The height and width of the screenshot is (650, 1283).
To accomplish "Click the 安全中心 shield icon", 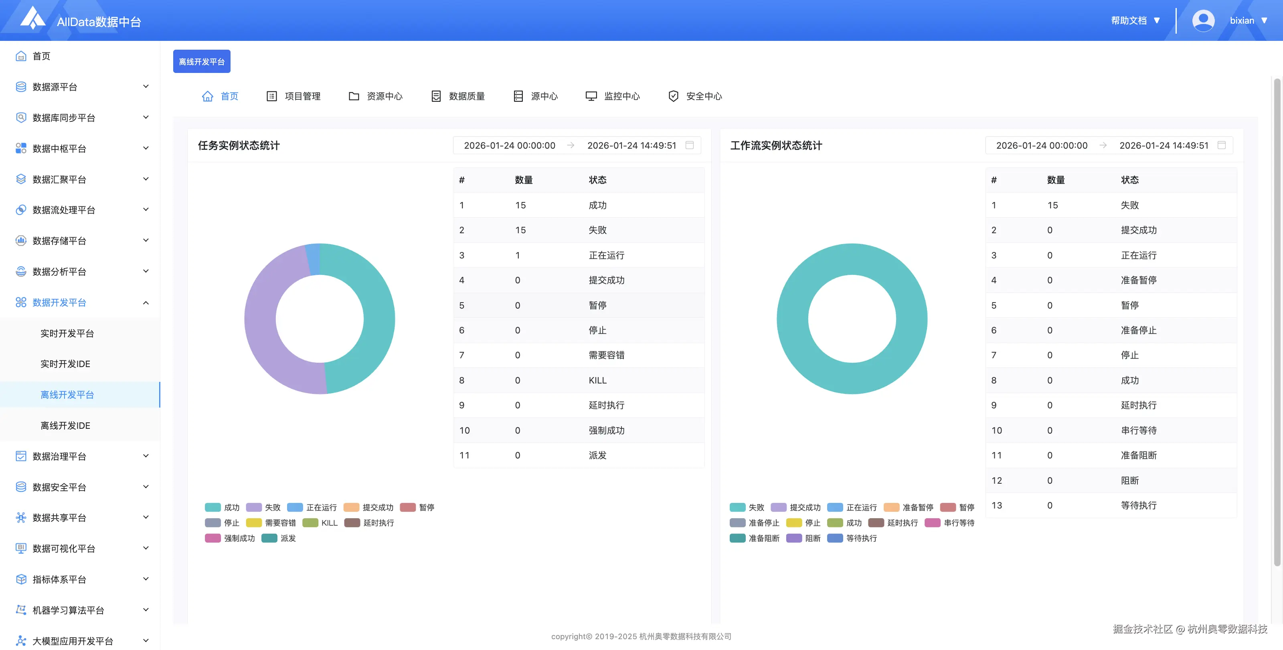I will click(x=673, y=96).
